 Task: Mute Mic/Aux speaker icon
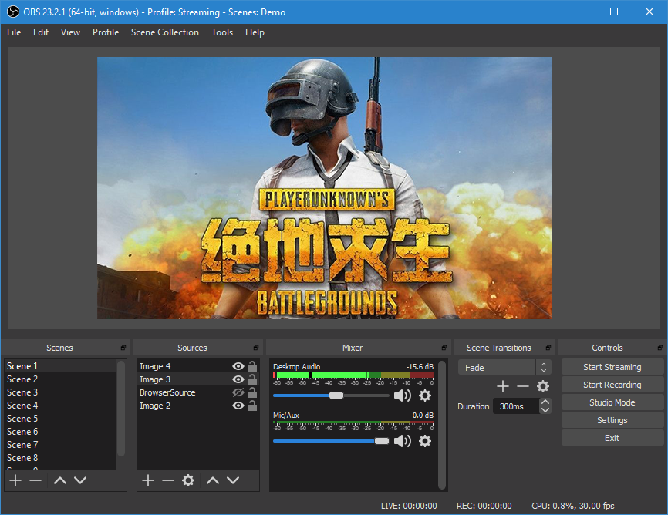pyautogui.click(x=402, y=441)
